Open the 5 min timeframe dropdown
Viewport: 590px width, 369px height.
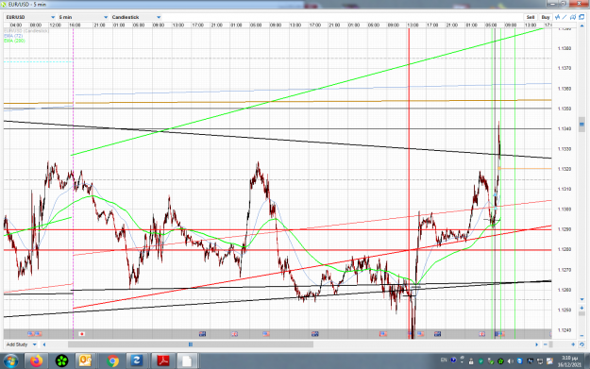(83, 17)
